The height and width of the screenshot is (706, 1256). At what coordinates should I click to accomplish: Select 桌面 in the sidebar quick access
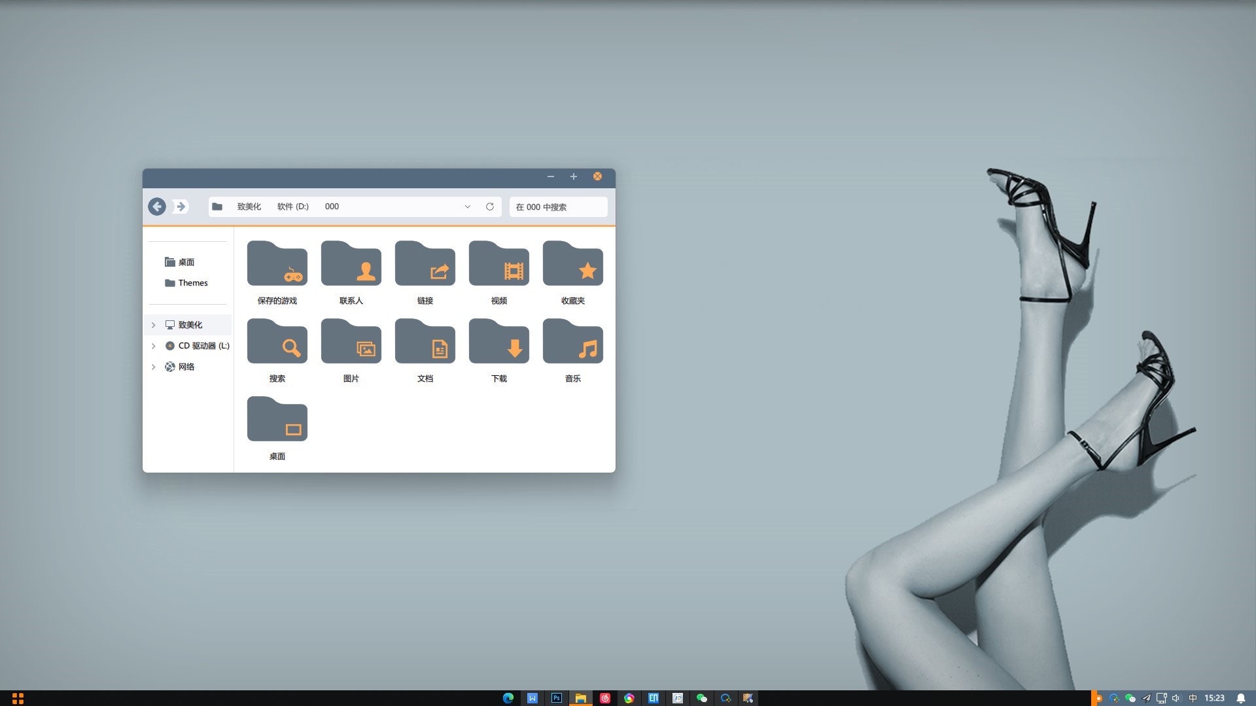point(186,262)
